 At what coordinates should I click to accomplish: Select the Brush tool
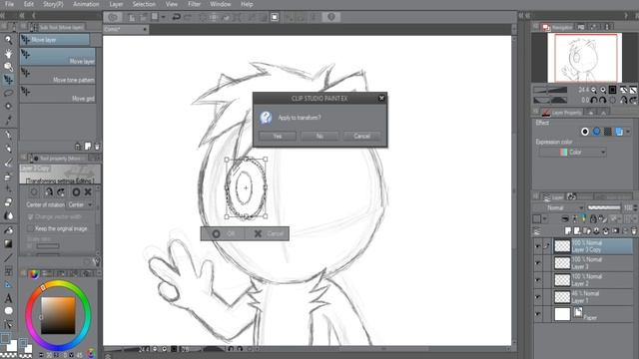8,163
